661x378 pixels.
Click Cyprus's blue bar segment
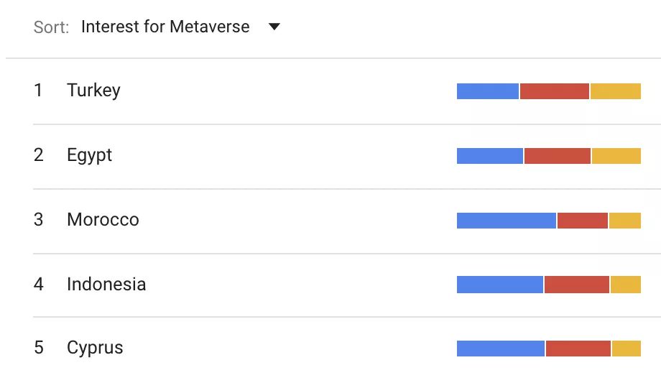[501, 349]
